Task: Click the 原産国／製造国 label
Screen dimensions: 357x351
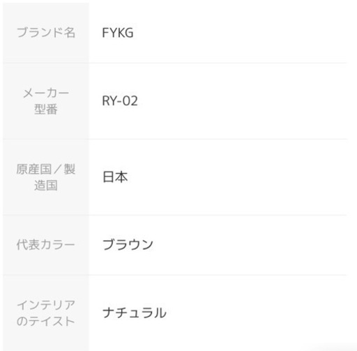Action: (x=46, y=177)
